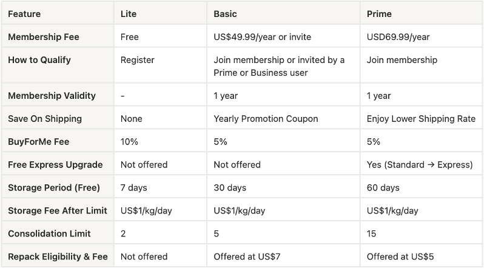Select the How to Qualify row label
Screen dimensions: 484x268
coord(39,60)
